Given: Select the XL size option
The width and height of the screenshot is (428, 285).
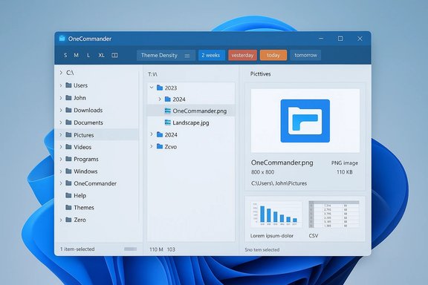Looking at the screenshot, I should tap(102, 56).
